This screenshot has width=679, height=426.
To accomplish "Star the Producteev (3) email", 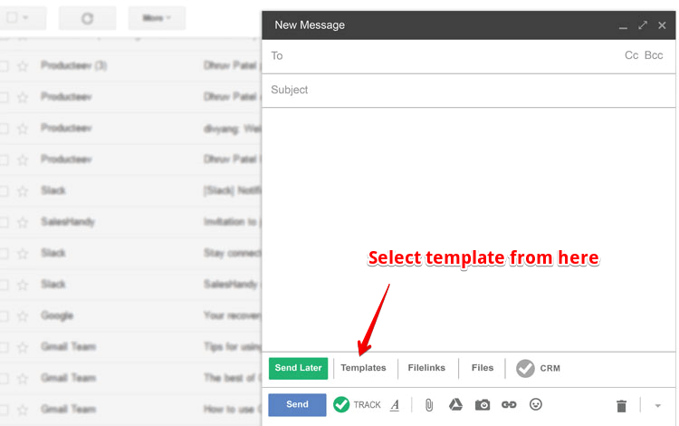I will click(23, 66).
